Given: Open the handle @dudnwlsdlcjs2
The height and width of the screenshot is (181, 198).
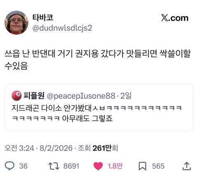Looking at the screenshot, I should [x=62, y=28].
